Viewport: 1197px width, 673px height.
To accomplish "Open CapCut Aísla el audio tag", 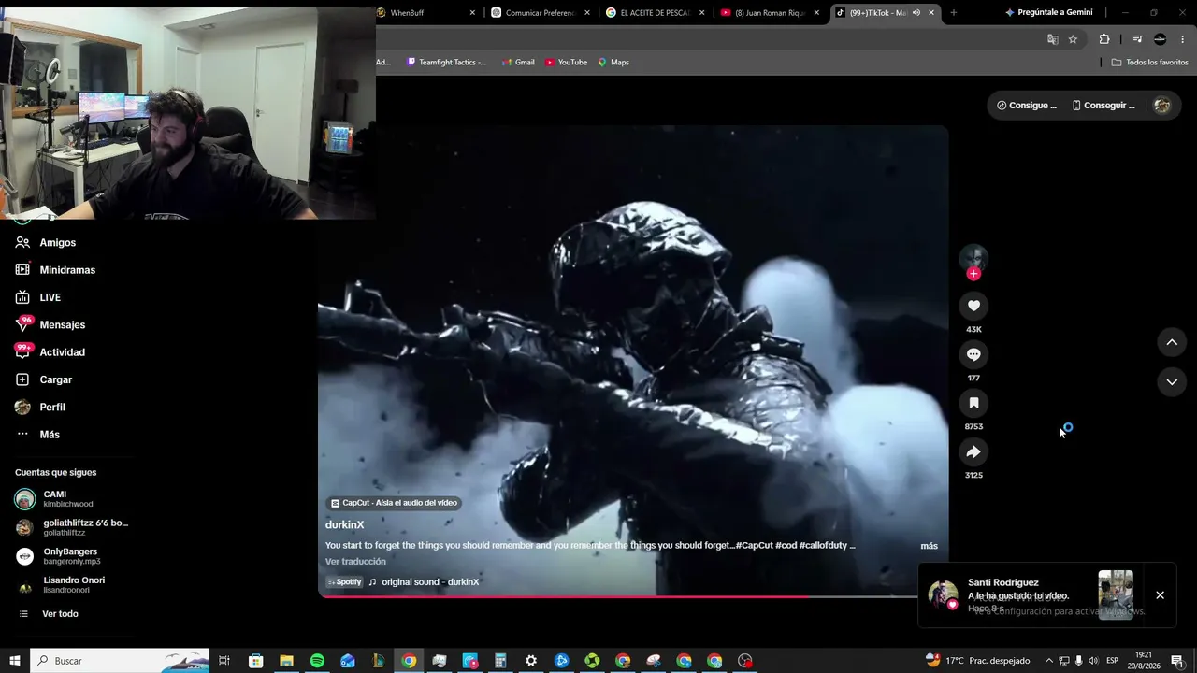I will [394, 503].
